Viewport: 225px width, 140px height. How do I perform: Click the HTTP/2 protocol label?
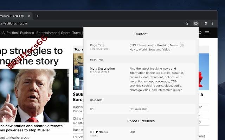click(x=94, y=136)
